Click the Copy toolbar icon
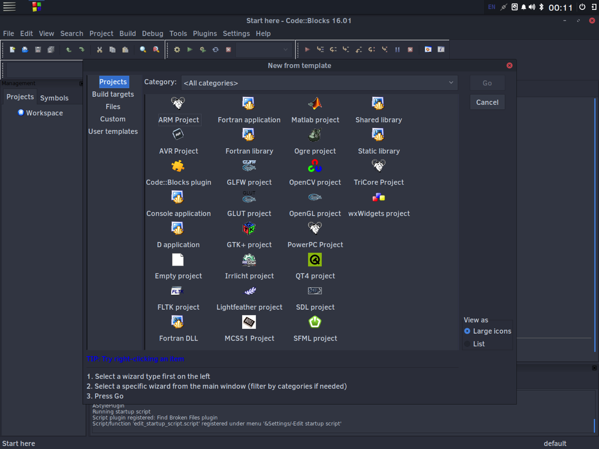Screen dimensions: 599x449 point(112,50)
